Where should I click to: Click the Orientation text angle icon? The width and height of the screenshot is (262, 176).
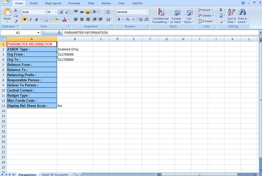tap(95, 12)
